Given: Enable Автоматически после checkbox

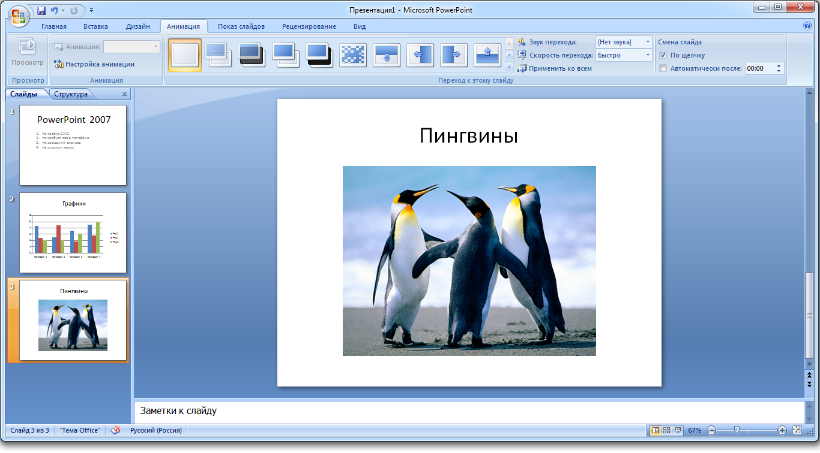Looking at the screenshot, I should 663,68.
